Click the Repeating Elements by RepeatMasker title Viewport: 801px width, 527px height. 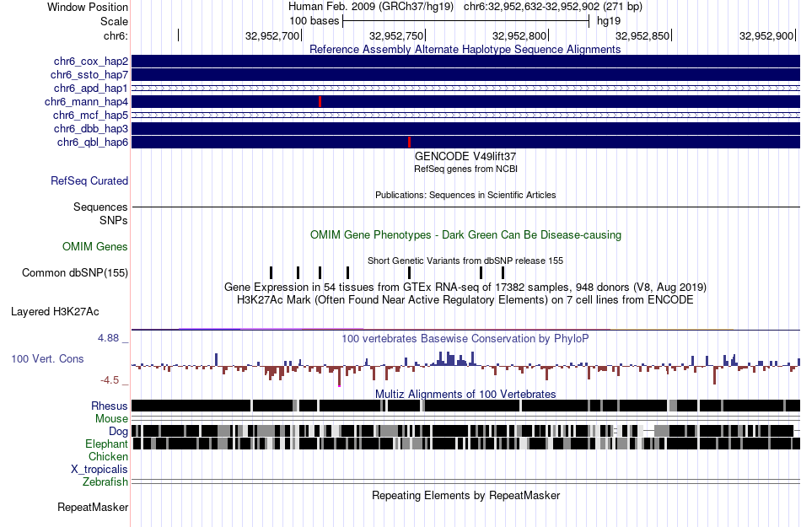tap(465, 495)
